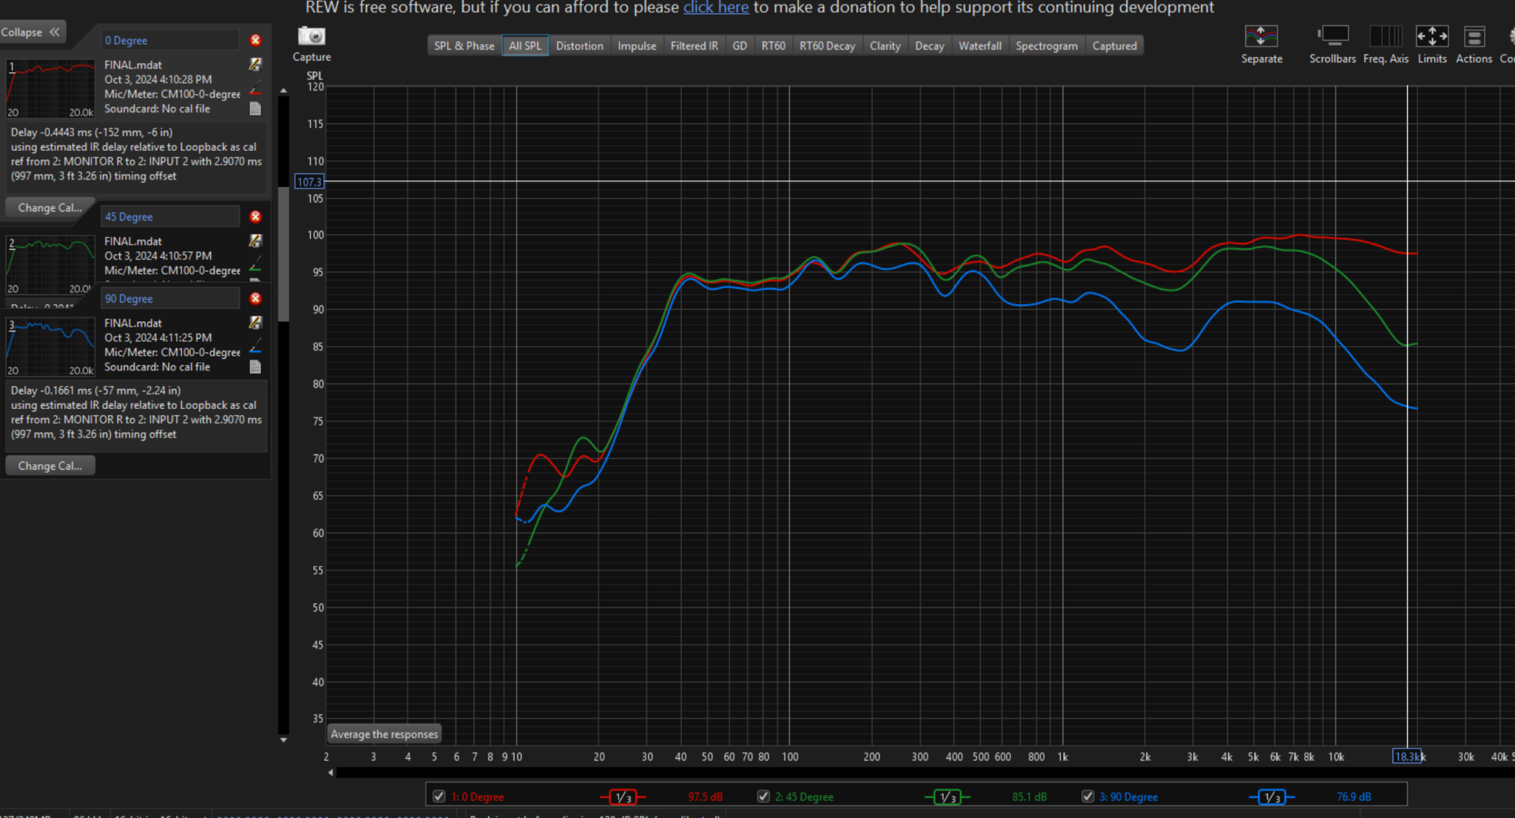Click the Capture camera icon
The width and height of the screenshot is (1515, 818).
coord(311,36)
